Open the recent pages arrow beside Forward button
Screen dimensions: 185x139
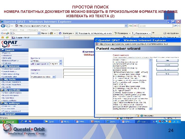(x=12, y=26)
